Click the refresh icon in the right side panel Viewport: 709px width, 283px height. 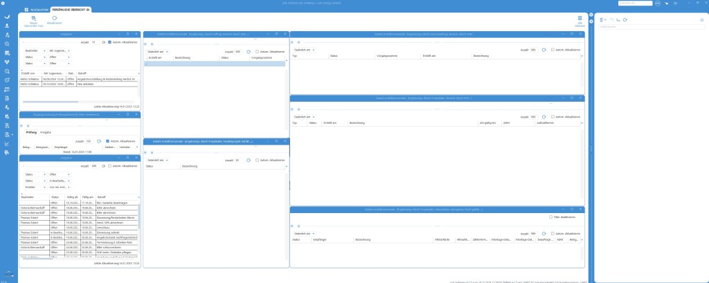[x=625, y=20]
